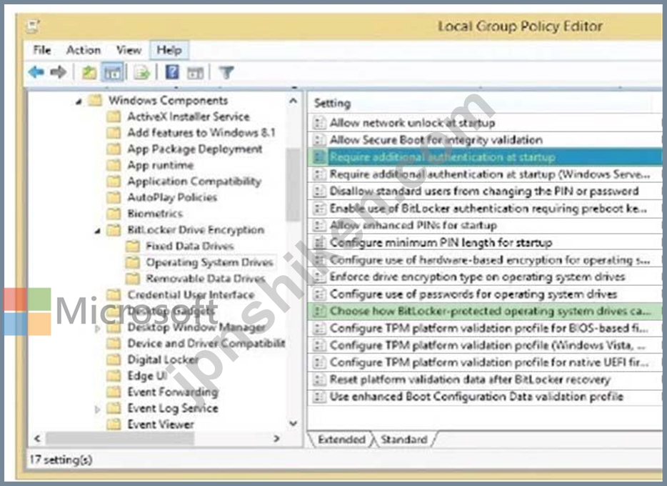This screenshot has width=667, height=486.
Task: Open the View menu
Action: coord(129,50)
